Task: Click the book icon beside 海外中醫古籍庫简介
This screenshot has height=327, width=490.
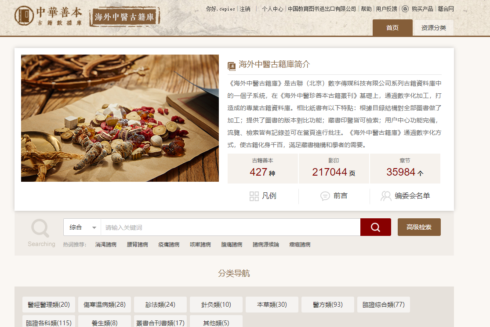Action: (232, 66)
